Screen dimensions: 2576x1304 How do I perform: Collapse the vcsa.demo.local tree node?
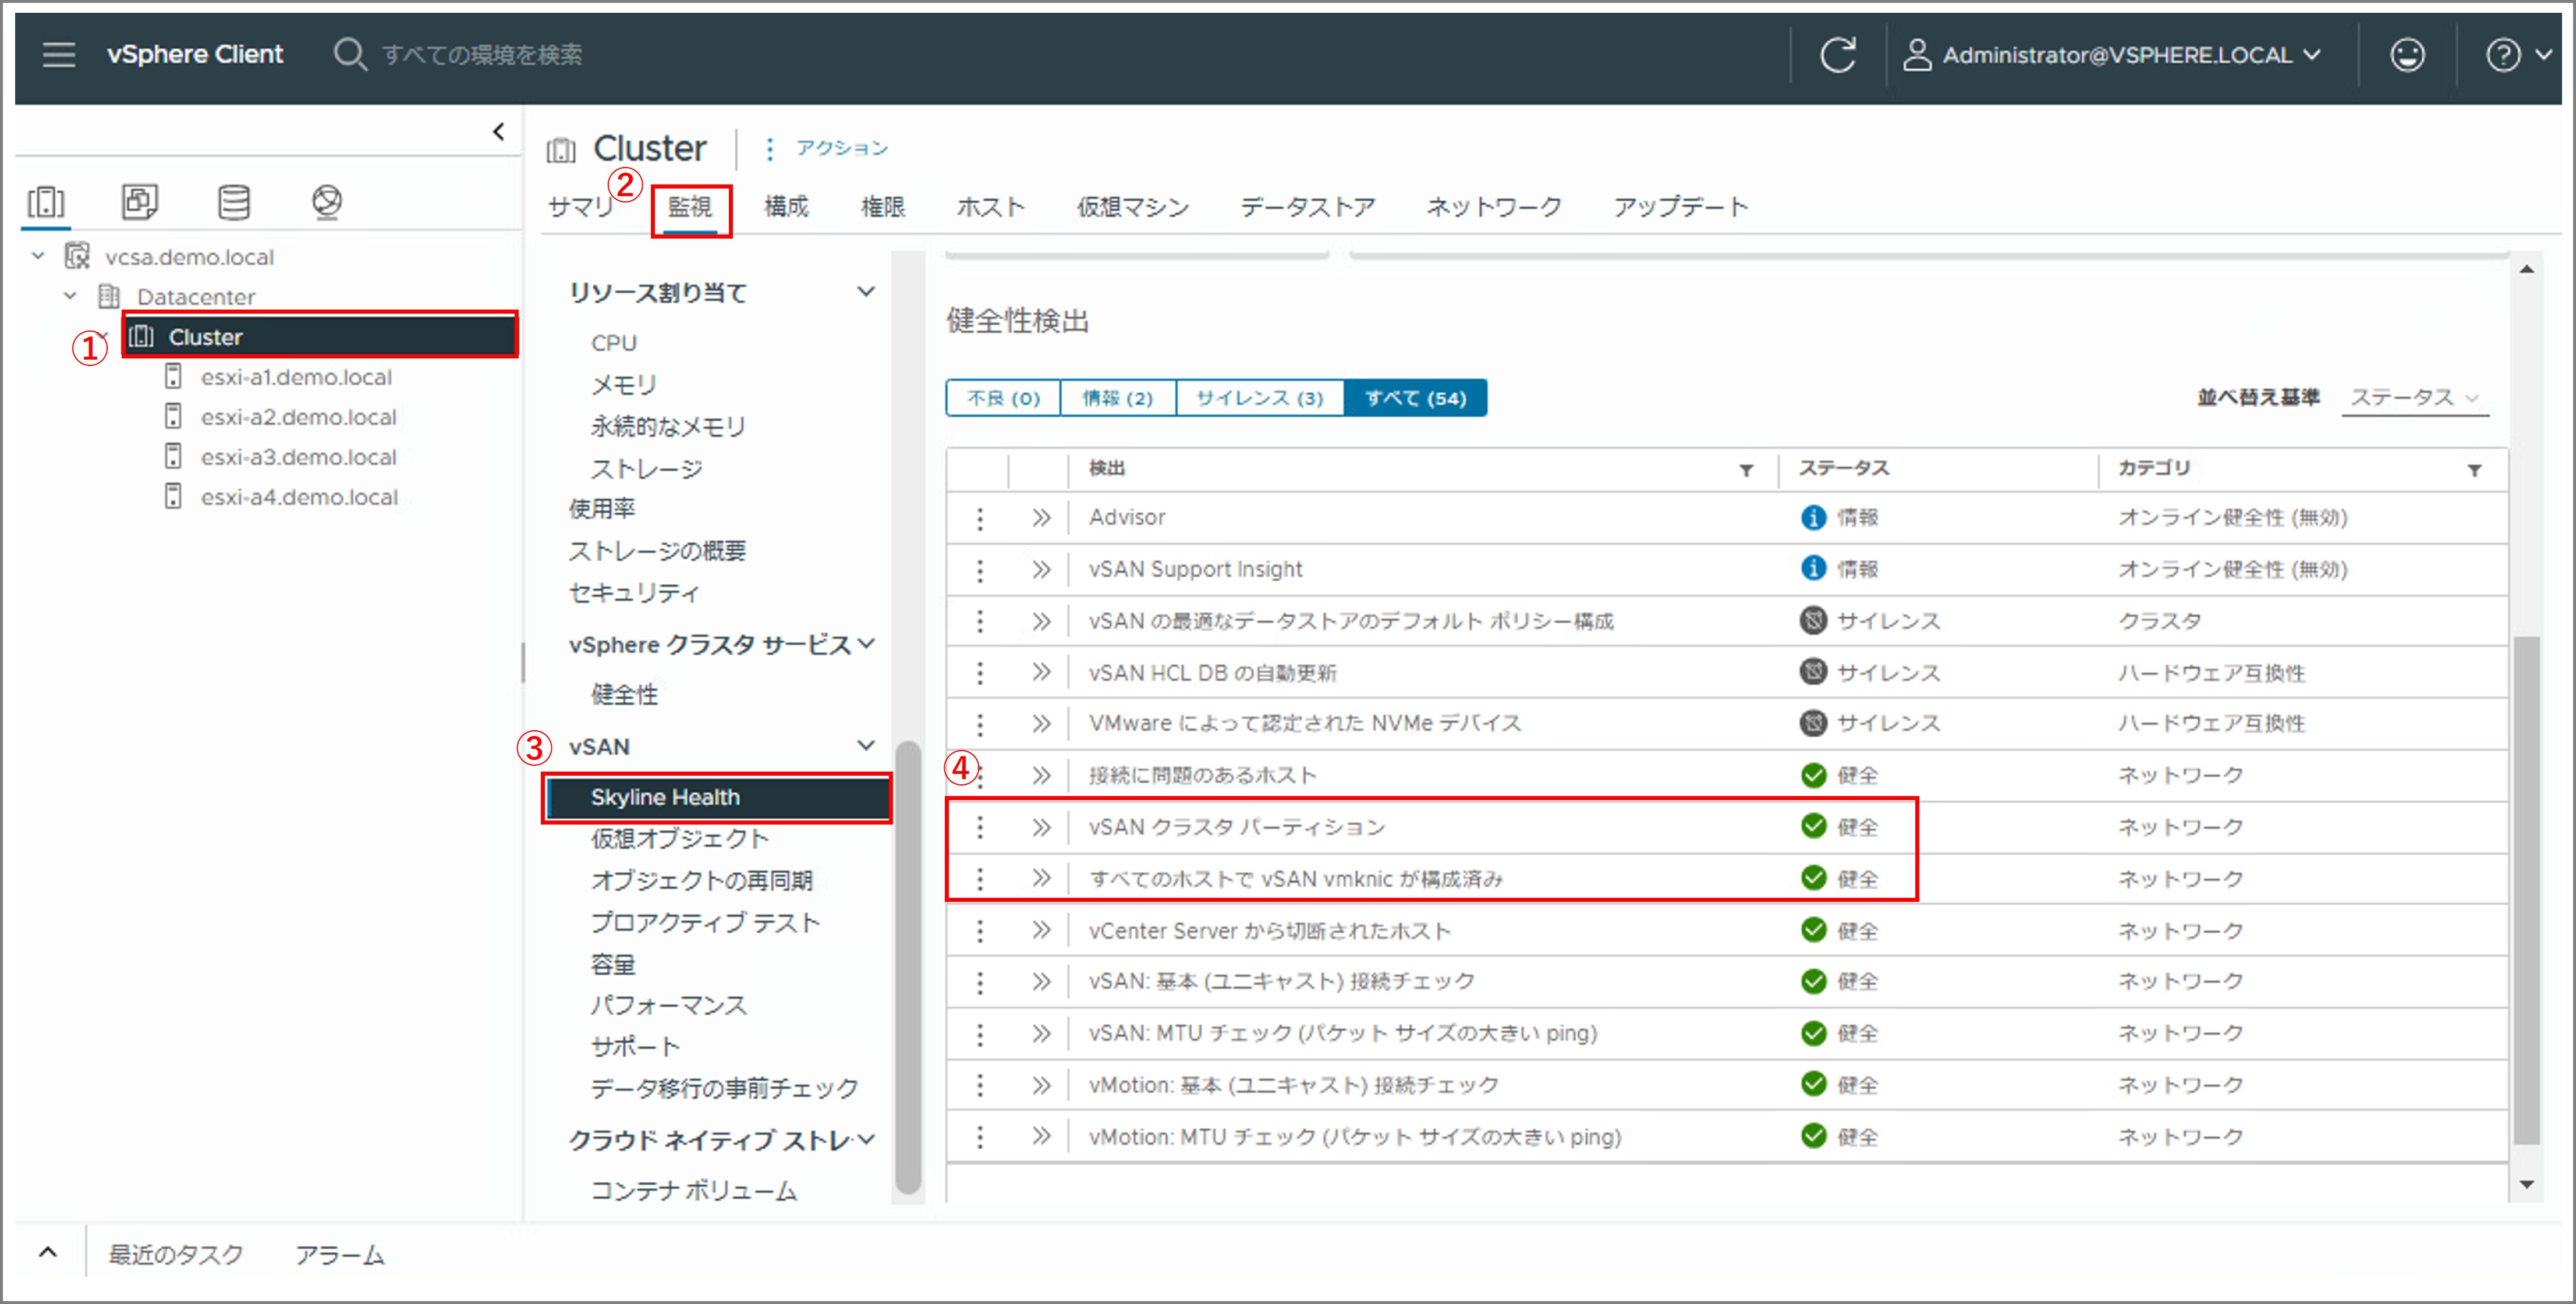(x=38, y=256)
